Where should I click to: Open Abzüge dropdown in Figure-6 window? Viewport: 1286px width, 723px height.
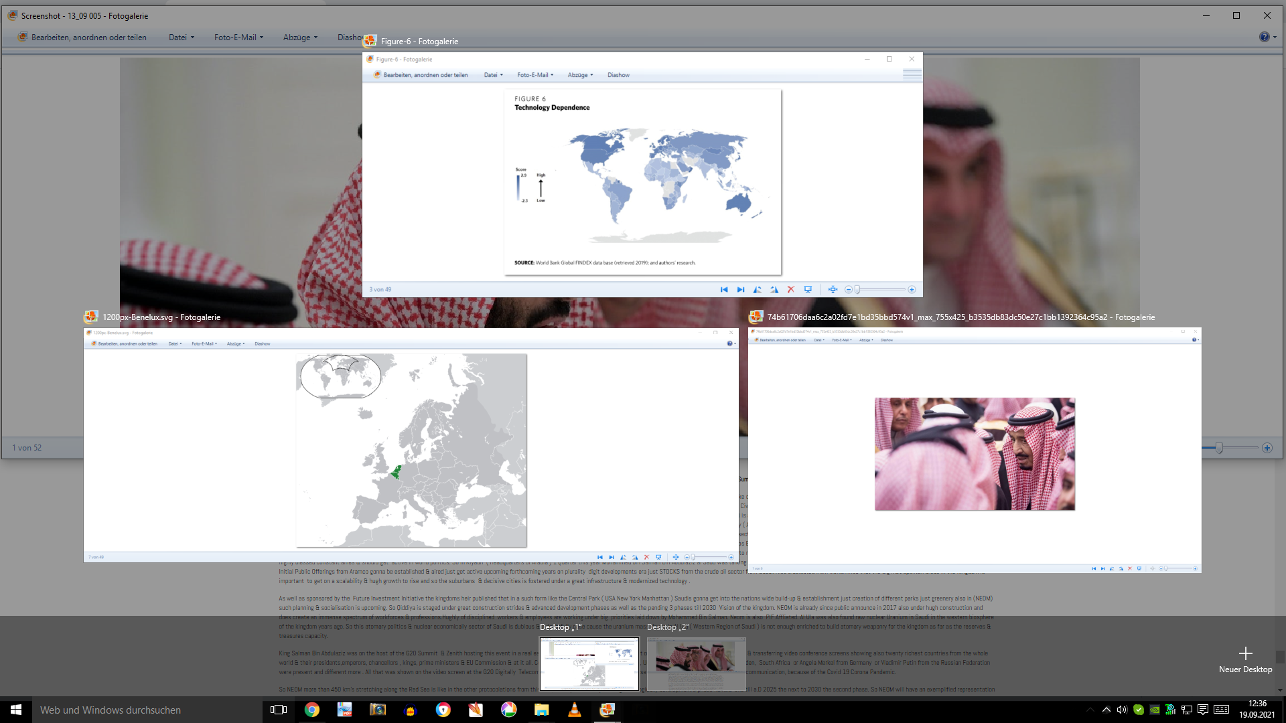pyautogui.click(x=580, y=75)
